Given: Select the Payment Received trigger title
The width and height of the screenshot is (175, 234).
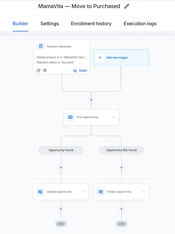Looking at the screenshot, I should click(x=59, y=47).
